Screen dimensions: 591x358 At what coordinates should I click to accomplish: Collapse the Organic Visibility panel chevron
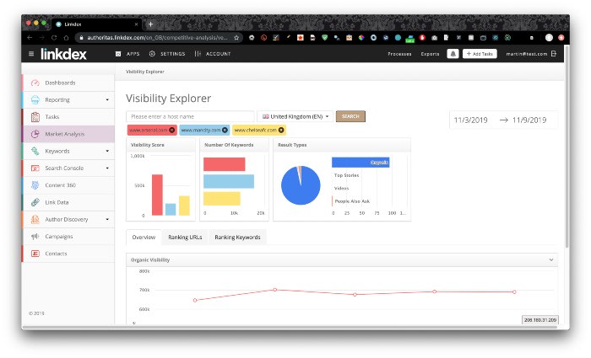coord(551,259)
